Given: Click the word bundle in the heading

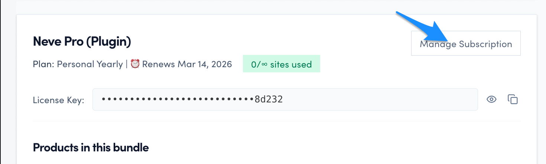Looking at the screenshot, I should click(131, 147).
